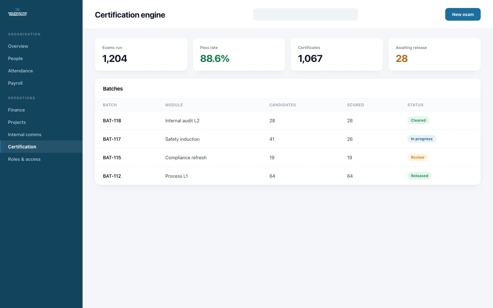Image resolution: width=493 pixels, height=308 pixels.
Task: Click the STATUS column header
Action: [x=415, y=105]
